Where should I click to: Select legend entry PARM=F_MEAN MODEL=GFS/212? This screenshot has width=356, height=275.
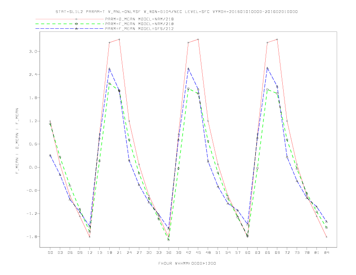139,29
